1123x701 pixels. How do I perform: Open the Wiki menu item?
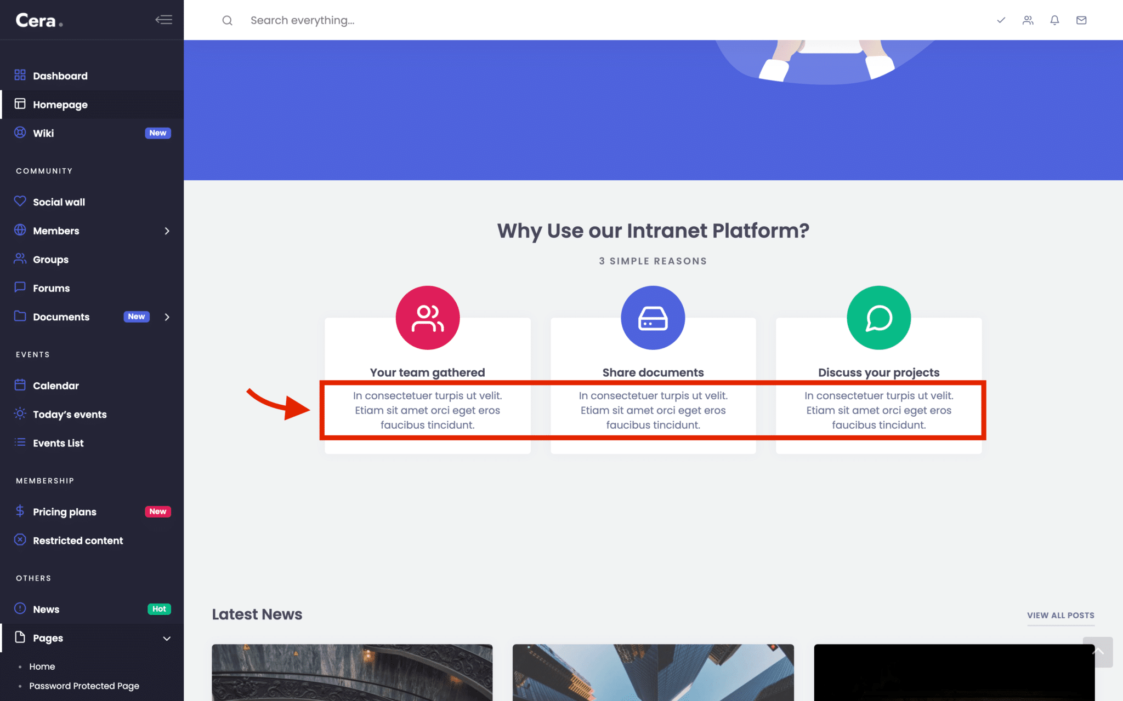[x=44, y=133]
